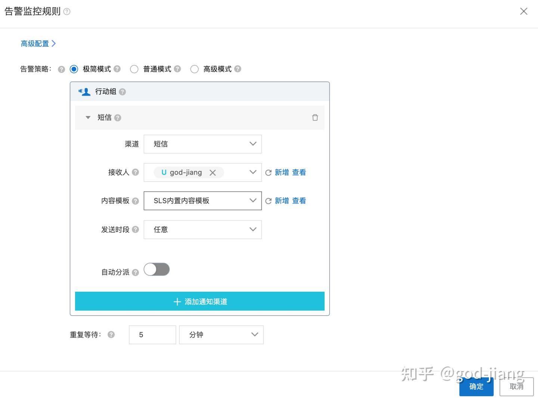Refresh the 内容模板 list
The image size is (538, 398).
click(x=268, y=201)
